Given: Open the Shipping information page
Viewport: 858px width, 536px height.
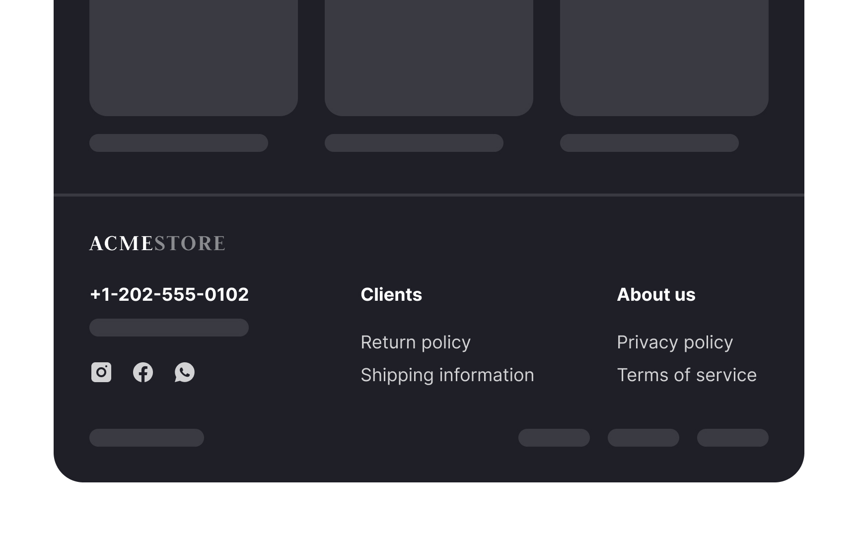Looking at the screenshot, I should pyautogui.click(x=447, y=375).
